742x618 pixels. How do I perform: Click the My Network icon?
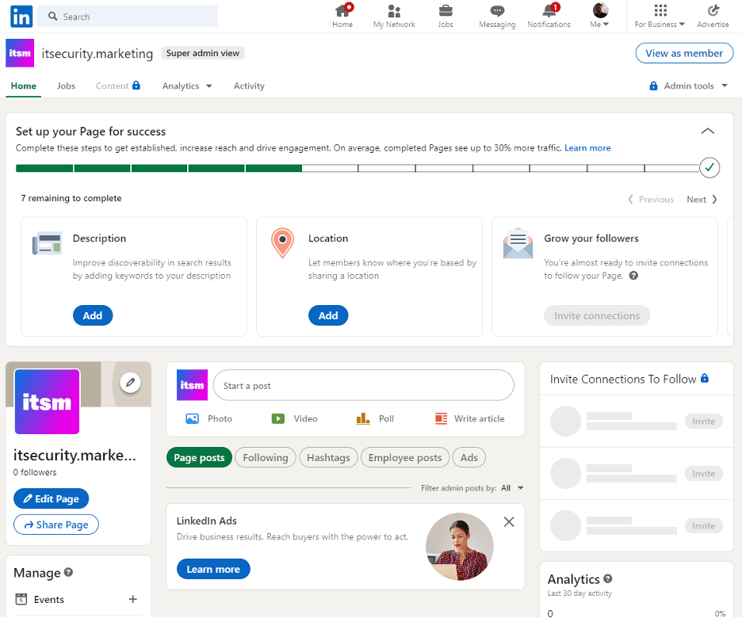pyautogui.click(x=394, y=16)
